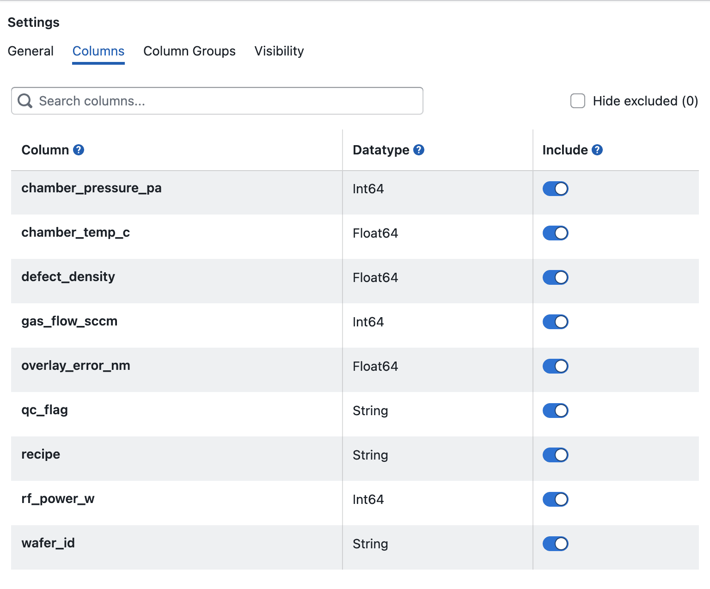Click Int64 datatype of chamber_pressure_pa
Viewport: 710px width, 589px height.
coord(368,189)
